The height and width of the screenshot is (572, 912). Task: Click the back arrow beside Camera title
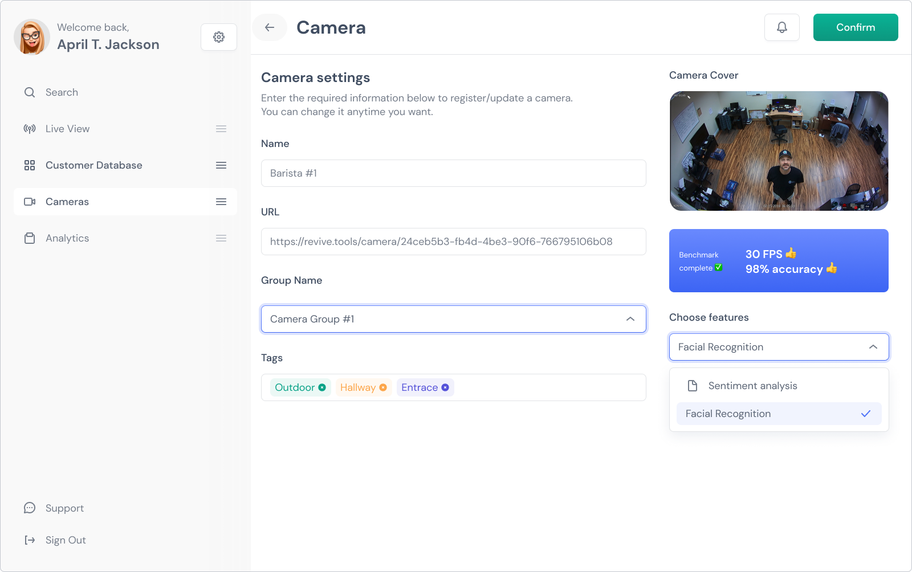click(x=270, y=27)
